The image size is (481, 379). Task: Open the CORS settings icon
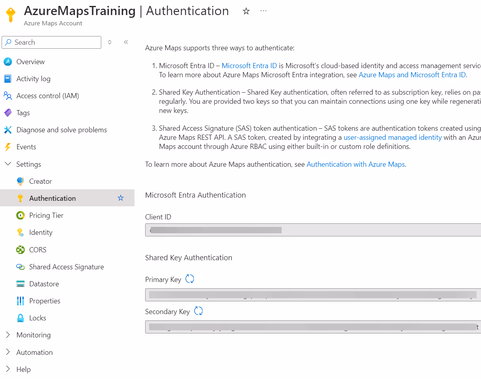coord(21,250)
